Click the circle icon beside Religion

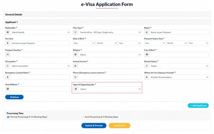[x=76, y=55]
